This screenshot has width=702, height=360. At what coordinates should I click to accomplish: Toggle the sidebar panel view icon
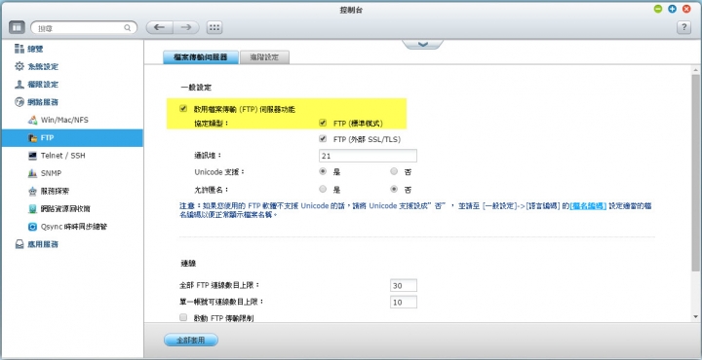tap(17, 27)
